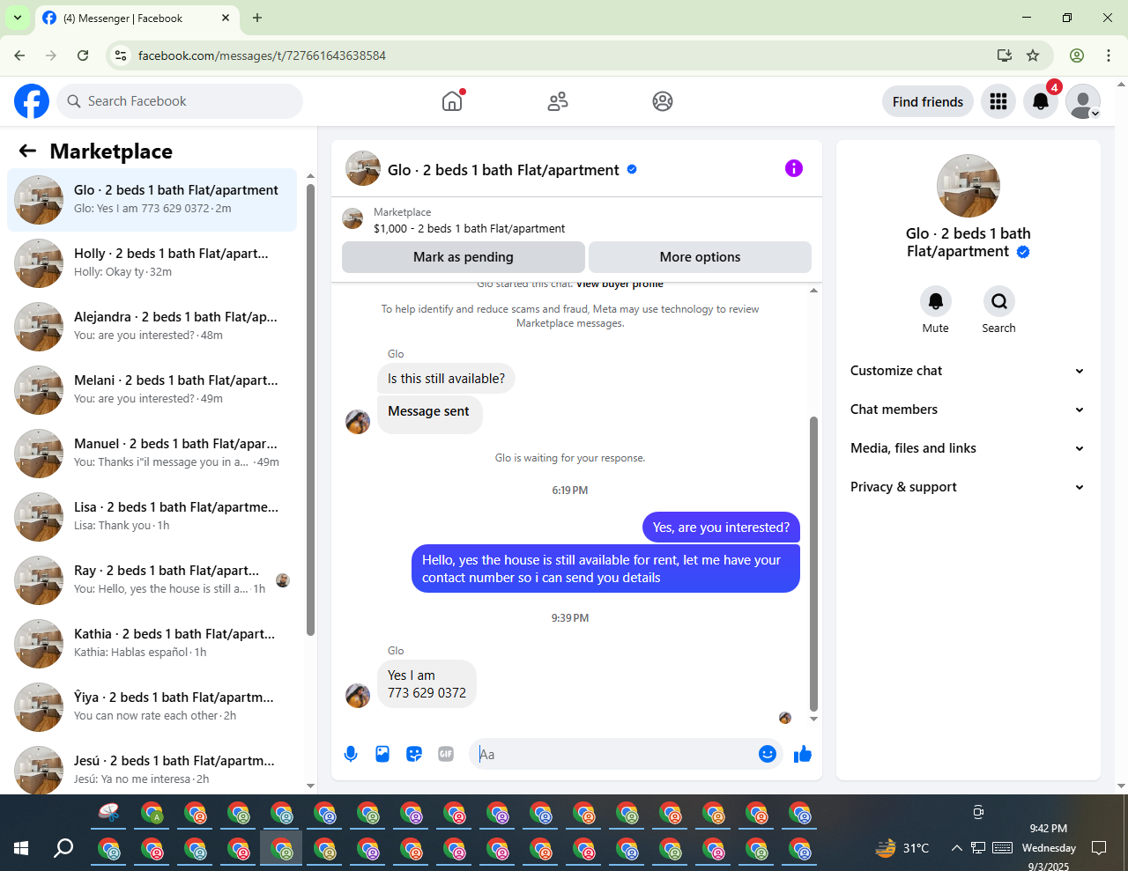Screen dimensions: 1128x871
Task: Open Manuel's conversation
Action: pyautogui.click(x=152, y=453)
